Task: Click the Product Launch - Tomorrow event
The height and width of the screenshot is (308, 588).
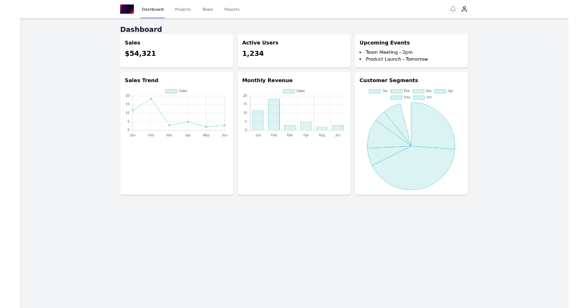Action: pyautogui.click(x=396, y=59)
